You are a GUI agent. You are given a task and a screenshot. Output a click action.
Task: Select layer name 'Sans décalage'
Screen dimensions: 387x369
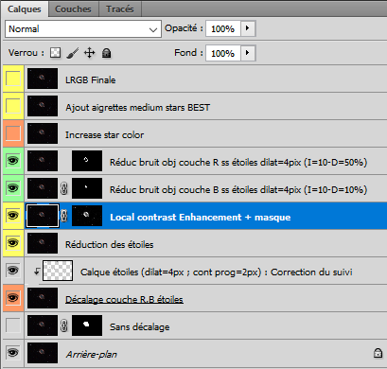(x=139, y=327)
